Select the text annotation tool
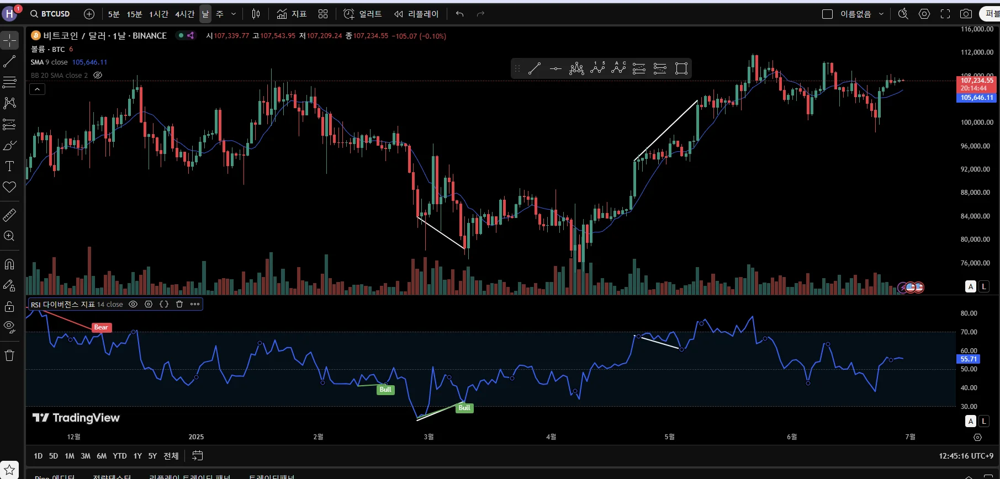Screen dimensions: 1000x479 pos(9,166)
